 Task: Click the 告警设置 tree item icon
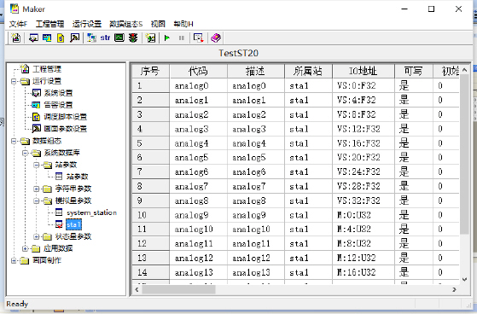[x=36, y=105]
